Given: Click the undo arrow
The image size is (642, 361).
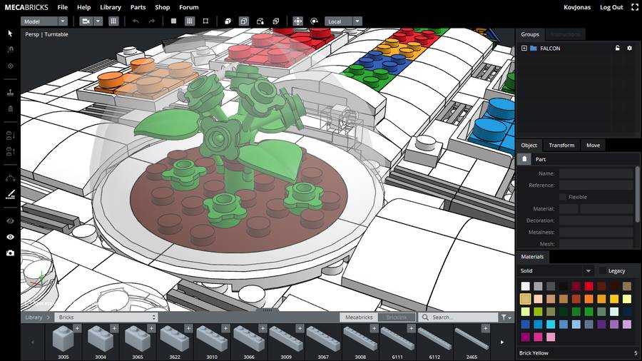Looking at the screenshot, I should [136, 21].
